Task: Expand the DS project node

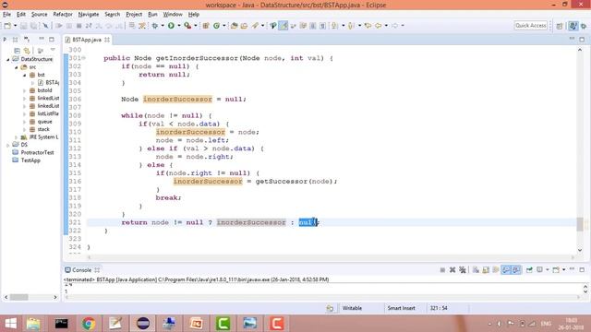Action: tap(8, 145)
